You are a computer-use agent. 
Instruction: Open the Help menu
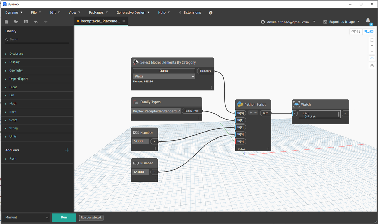pos(164,13)
